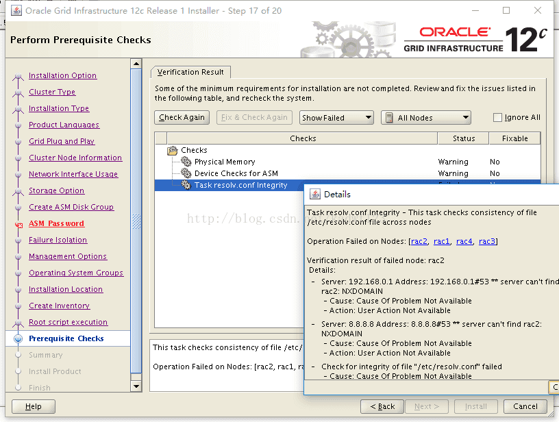The image size is (559, 422).
Task: Go to Create Inventory step
Action: [59, 306]
